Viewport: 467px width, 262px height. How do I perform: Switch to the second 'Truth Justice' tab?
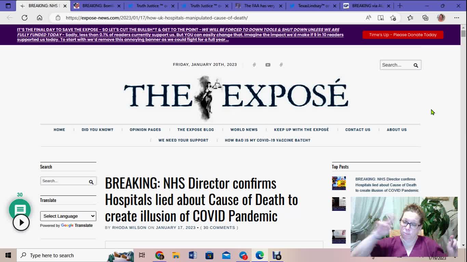click(205, 6)
